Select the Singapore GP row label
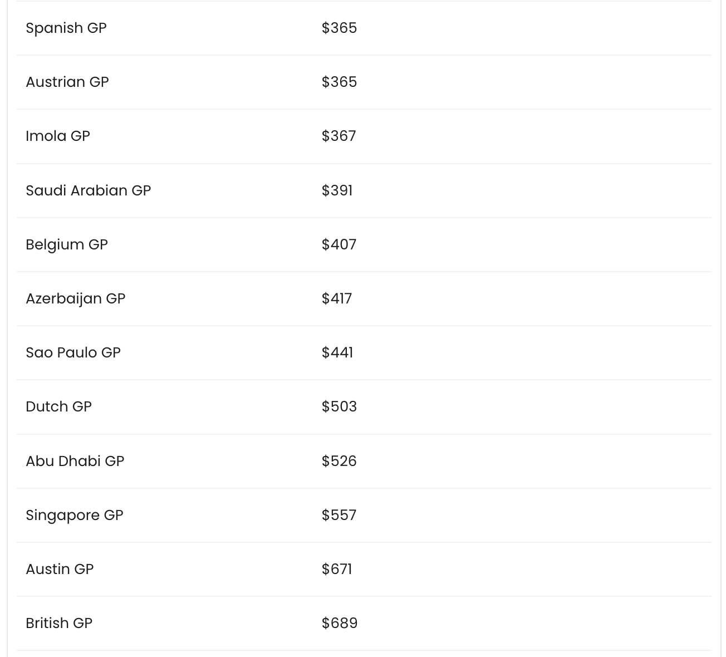 click(75, 515)
